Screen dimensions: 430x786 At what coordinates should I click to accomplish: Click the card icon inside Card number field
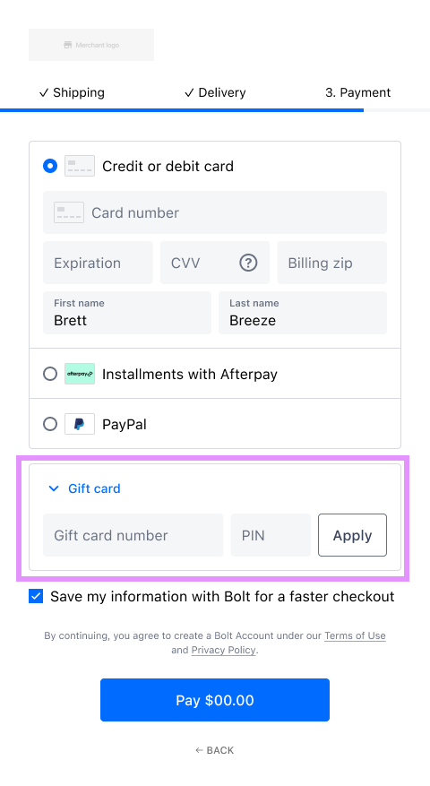(x=69, y=212)
